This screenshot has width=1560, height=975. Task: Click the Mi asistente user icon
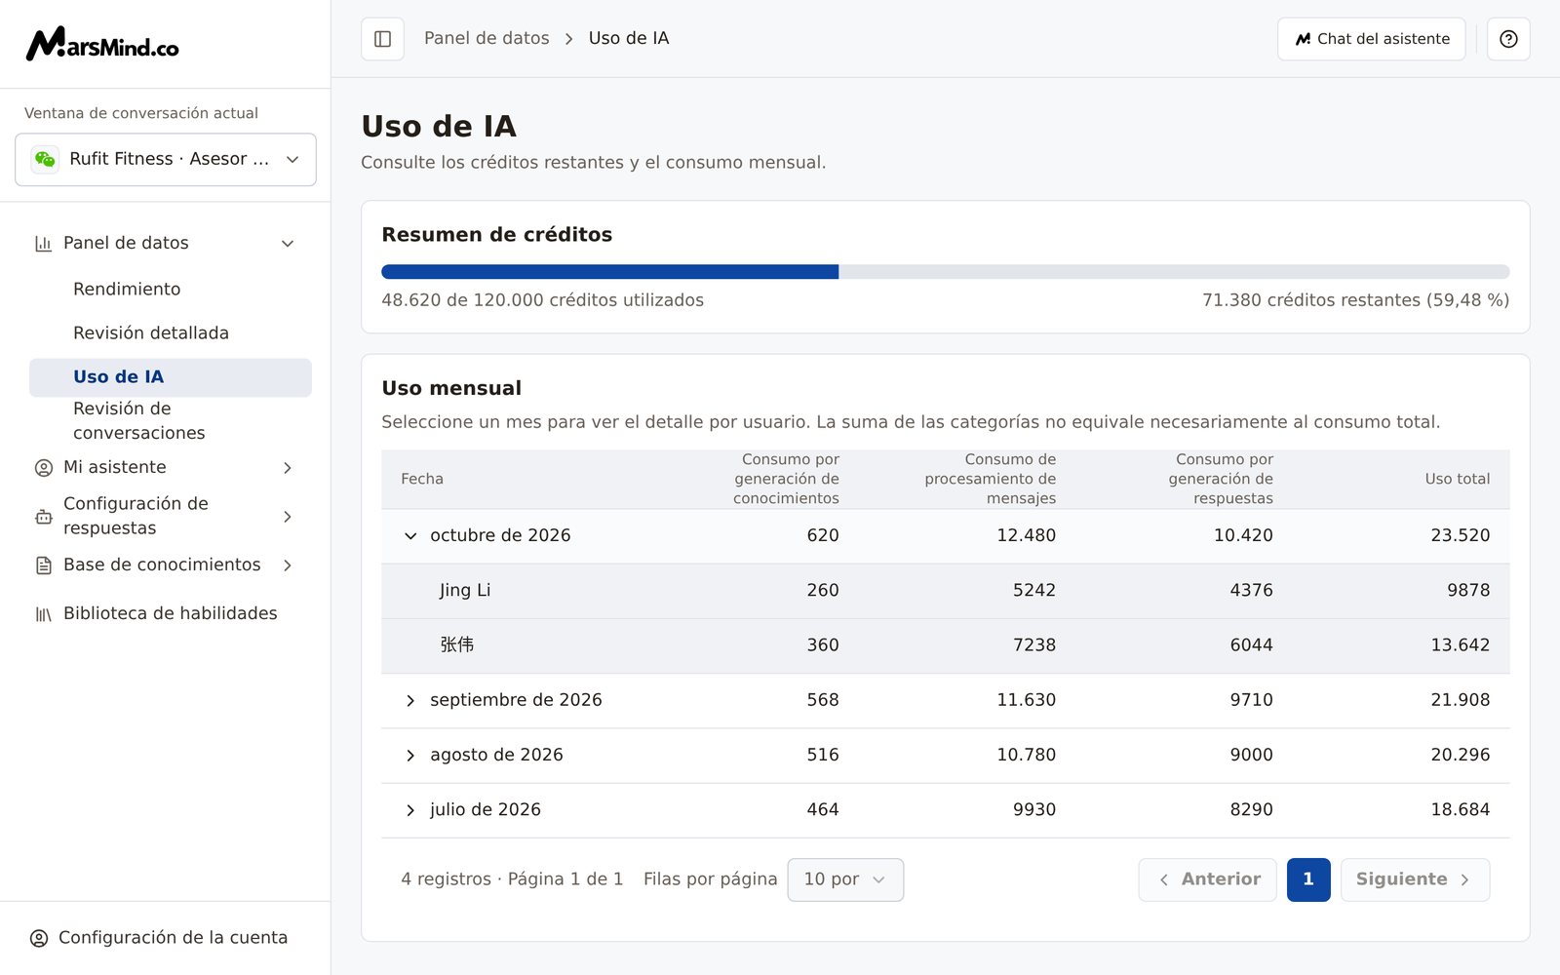[44, 468]
